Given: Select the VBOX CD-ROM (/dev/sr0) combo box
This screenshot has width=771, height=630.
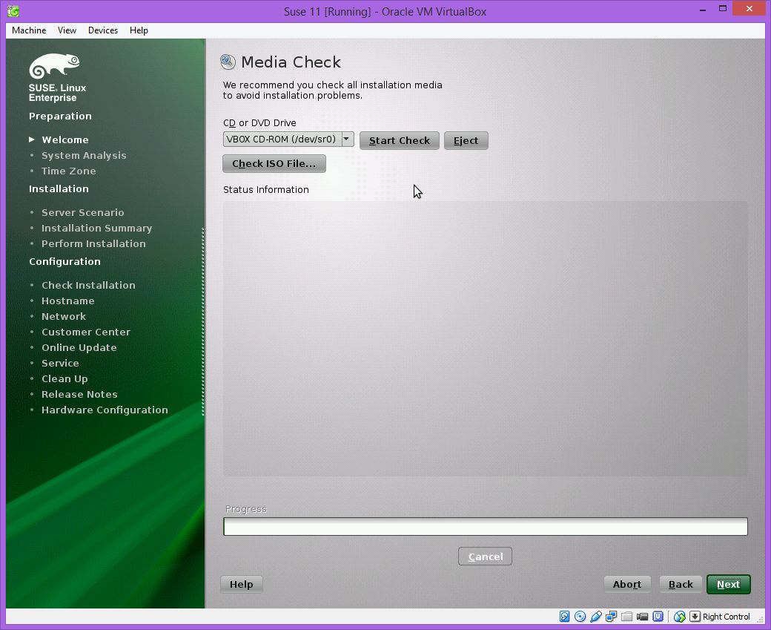Looking at the screenshot, I should coord(288,140).
